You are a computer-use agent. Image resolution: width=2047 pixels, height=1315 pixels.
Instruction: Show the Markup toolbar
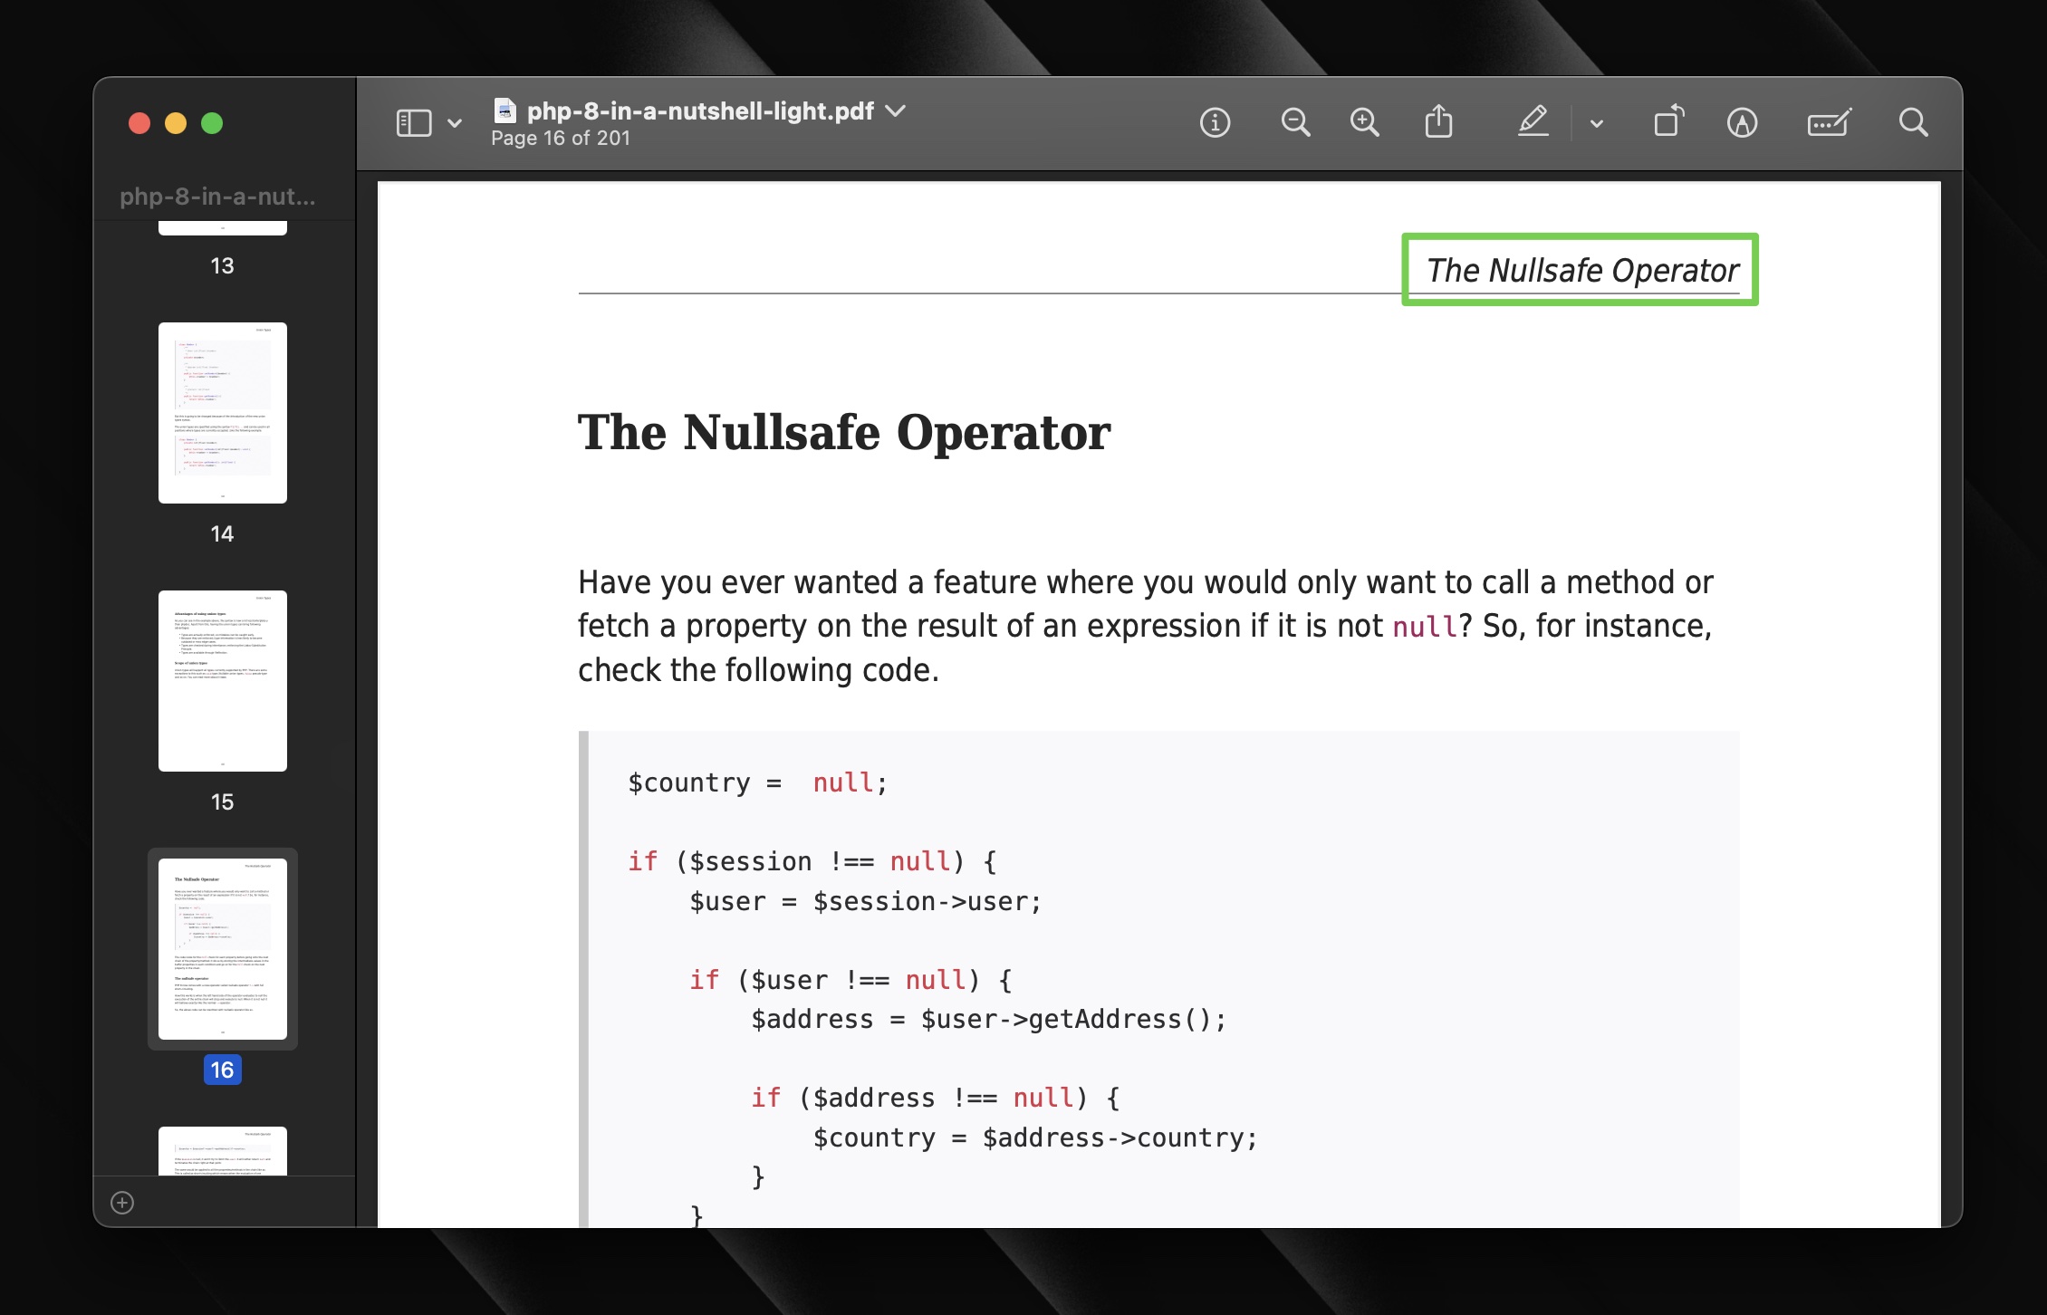pyautogui.click(x=1742, y=122)
